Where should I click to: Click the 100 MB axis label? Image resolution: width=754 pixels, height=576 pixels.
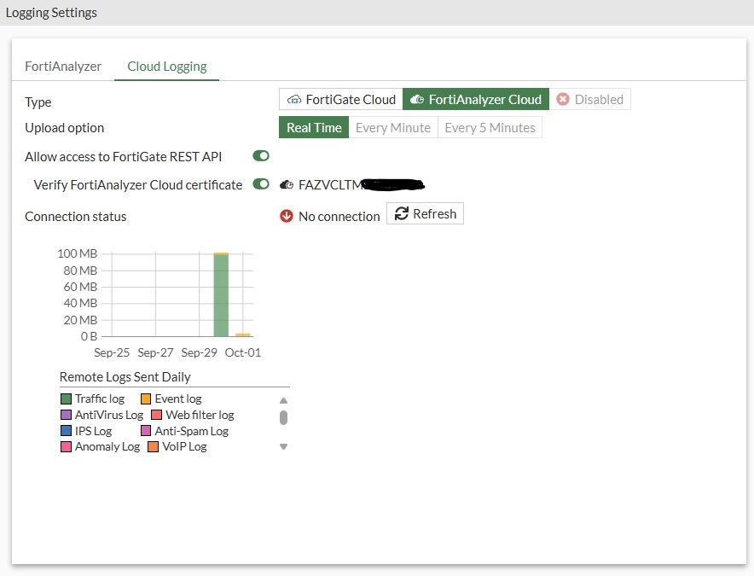tap(77, 253)
